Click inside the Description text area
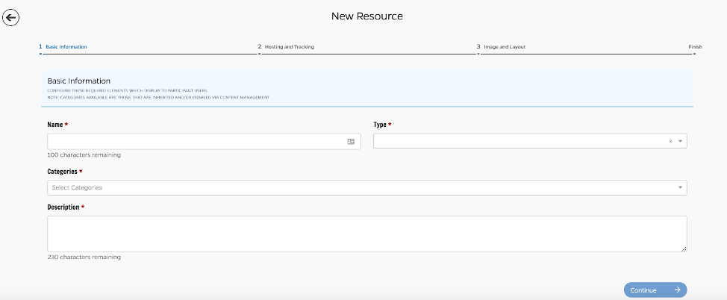Viewport: 727px width, 300px height. point(366,234)
